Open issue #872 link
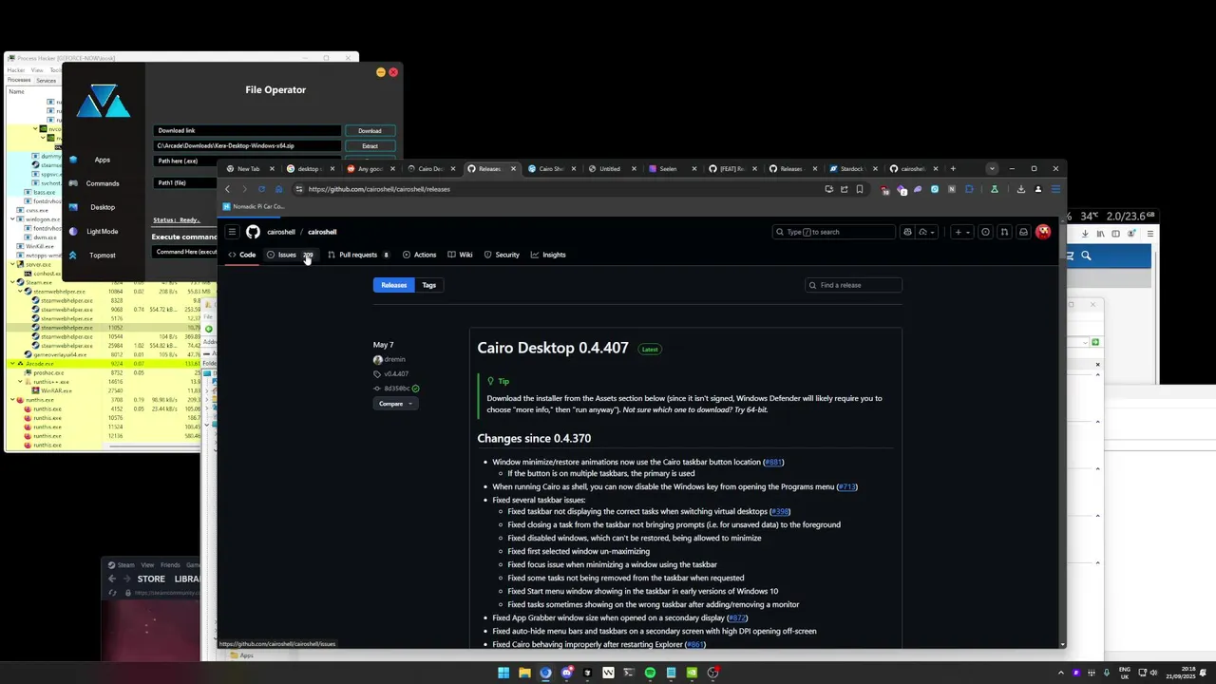Image resolution: width=1216 pixels, height=684 pixels. coord(737,617)
